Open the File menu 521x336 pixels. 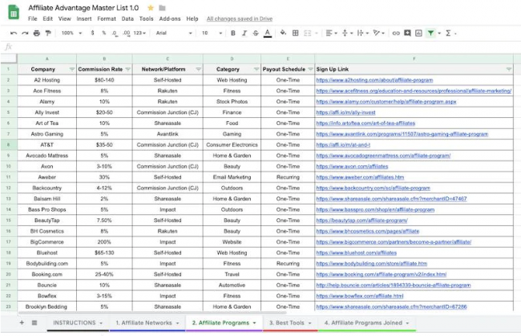click(33, 18)
